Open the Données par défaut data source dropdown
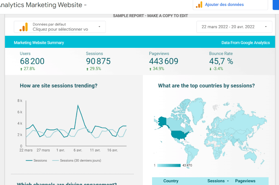This screenshot has width=279, height=185. [60, 27]
